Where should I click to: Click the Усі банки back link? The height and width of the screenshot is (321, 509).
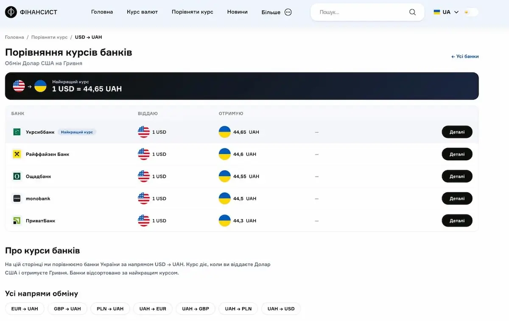pyautogui.click(x=465, y=56)
